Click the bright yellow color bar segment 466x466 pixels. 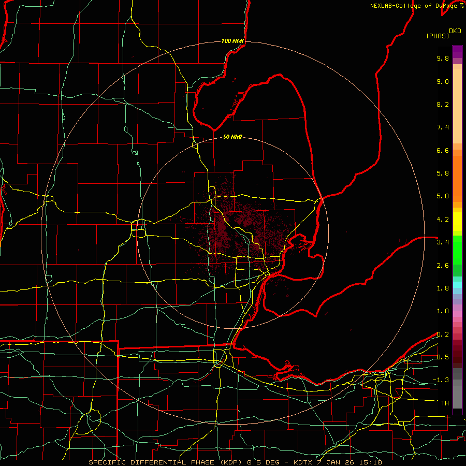[x=457, y=222]
